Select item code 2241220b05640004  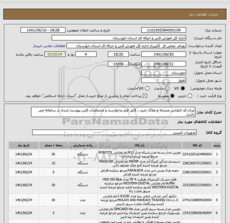click(x=197, y=213)
